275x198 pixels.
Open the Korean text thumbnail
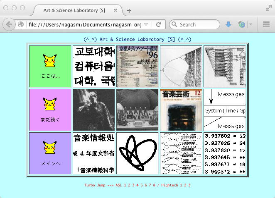[94, 67]
